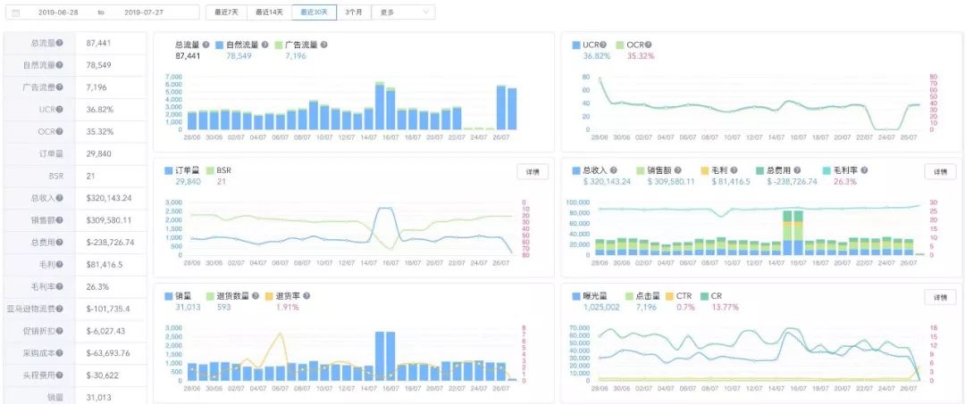Toggle the 自然流量 series in the traffic chart legend
The width and height of the screenshot is (965, 404).
(237, 45)
